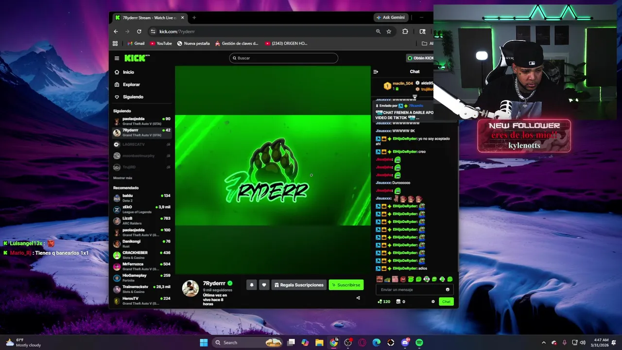Collapse the chat panel arrow icon
This screenshot has height=350, width=622.
click(376, 71)
